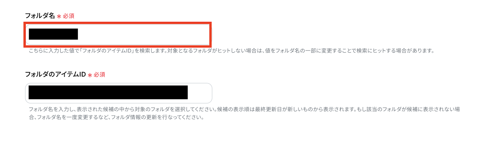This screenshot has width=479, height=142.
Task: Click the blacked-out value in item ID field
Action: (108, 92)
